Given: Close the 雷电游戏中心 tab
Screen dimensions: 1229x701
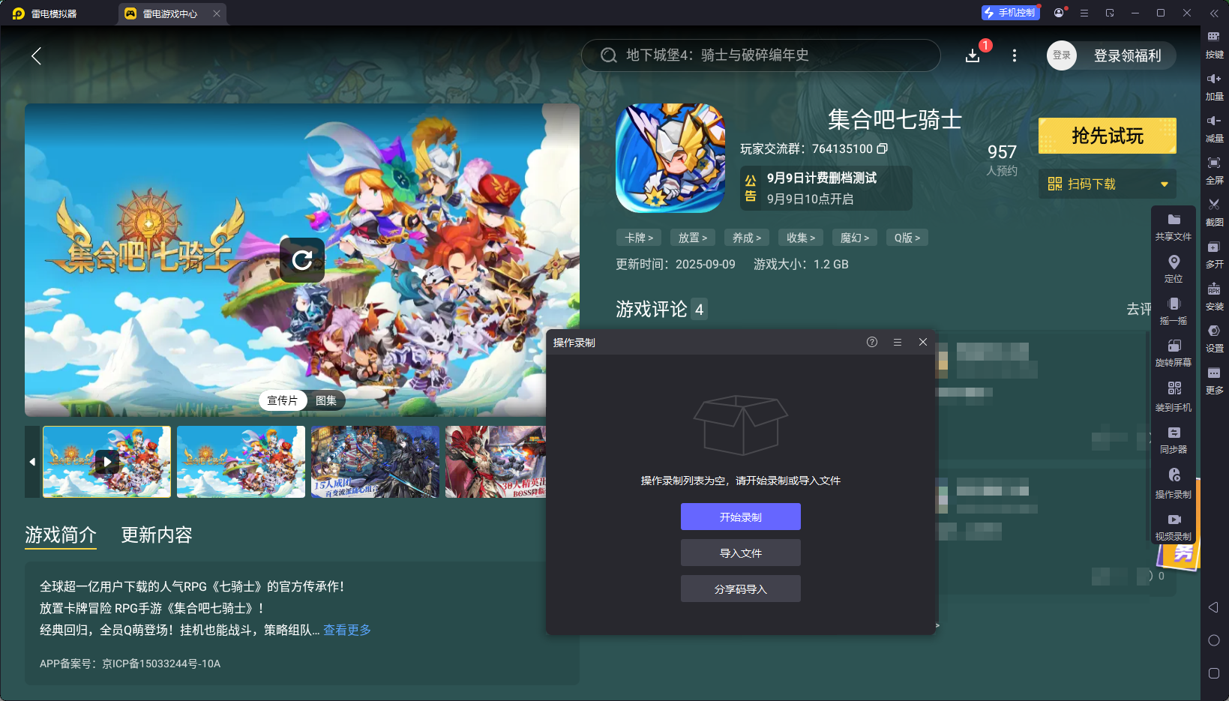Looking at the screenshot, I should click(217, 13).
